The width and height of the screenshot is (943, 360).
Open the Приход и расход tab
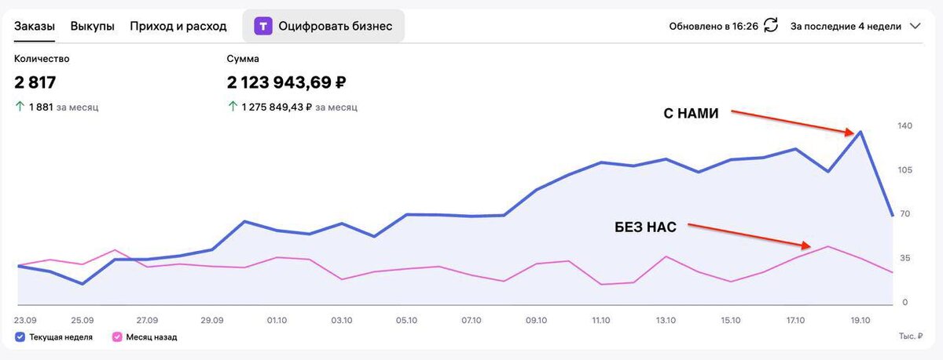pyautogui.click(x=178, y=26)
